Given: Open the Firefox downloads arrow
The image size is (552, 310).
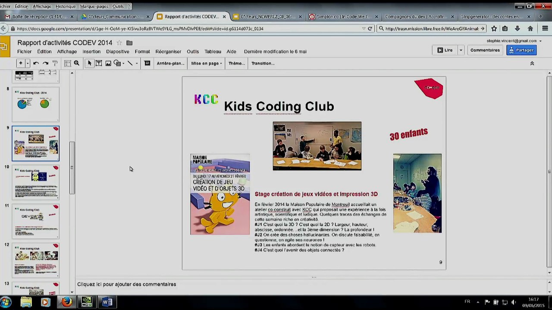Looking at the screenshot, I should 517,29.
